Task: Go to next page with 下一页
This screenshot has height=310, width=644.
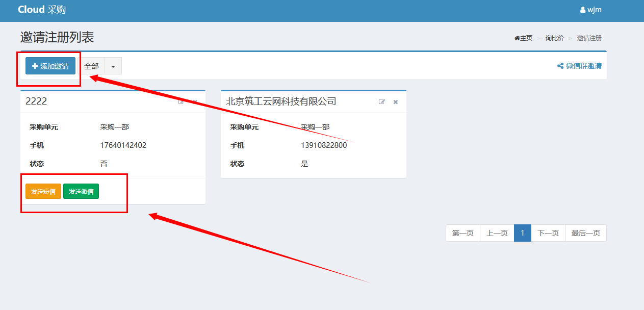Action: [548, 233]
